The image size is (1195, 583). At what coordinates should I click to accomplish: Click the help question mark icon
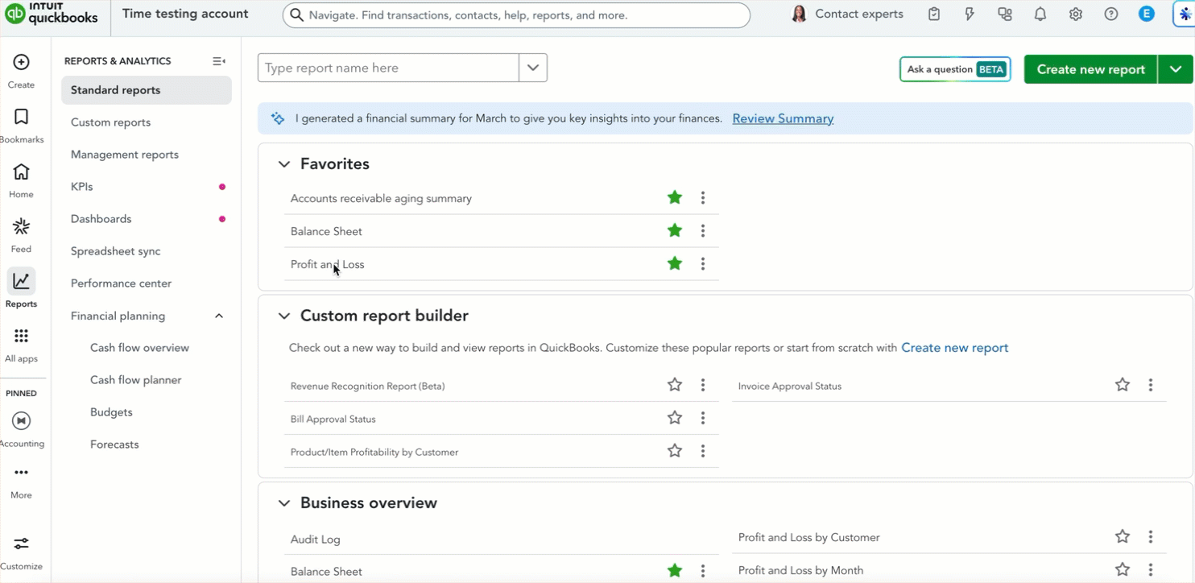coord(1111,14)
